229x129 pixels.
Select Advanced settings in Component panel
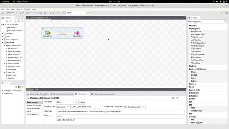coord(34,105)
